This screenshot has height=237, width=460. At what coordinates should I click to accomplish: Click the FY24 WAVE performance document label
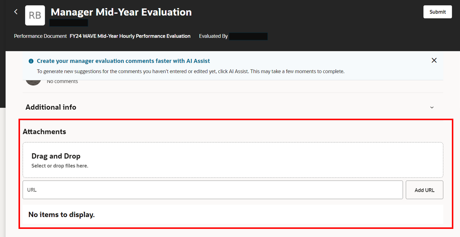coord(130,36)
